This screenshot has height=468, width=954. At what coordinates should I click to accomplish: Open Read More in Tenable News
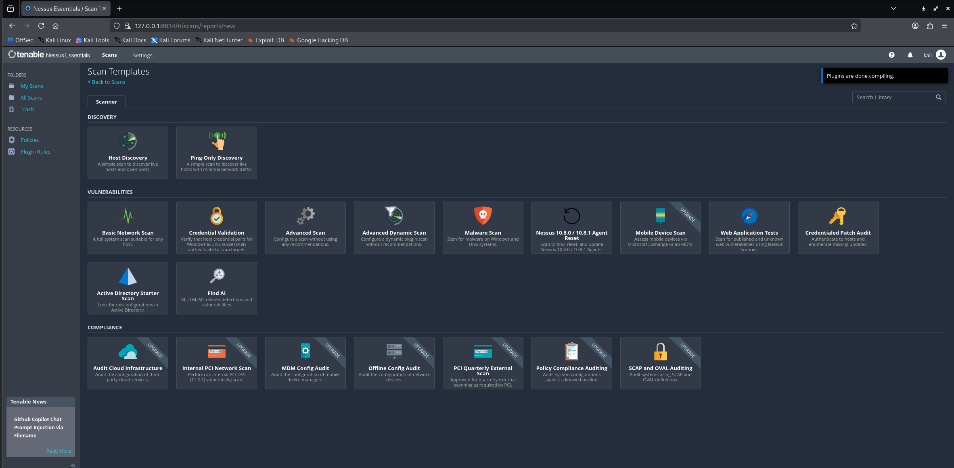[x=59, y=451]
